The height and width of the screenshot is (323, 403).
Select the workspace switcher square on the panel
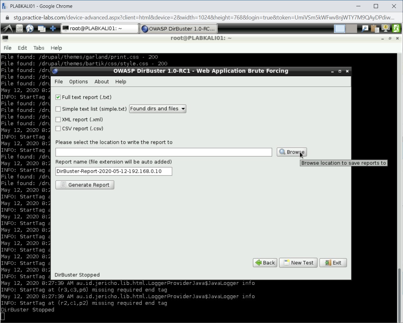tap(339, 28)
